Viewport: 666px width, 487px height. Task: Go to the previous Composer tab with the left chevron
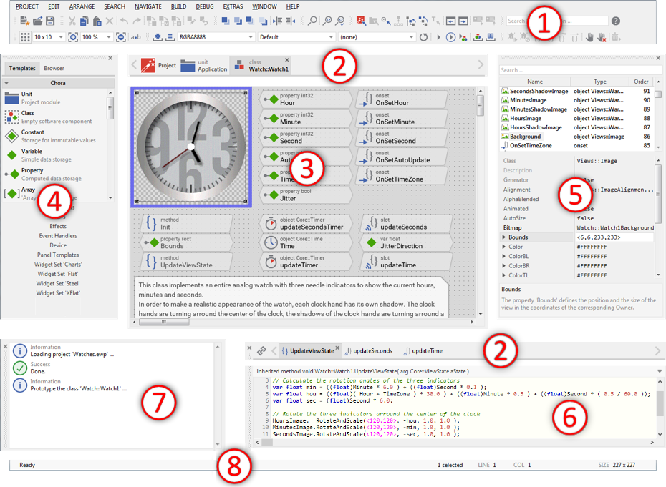click(134, 65)
